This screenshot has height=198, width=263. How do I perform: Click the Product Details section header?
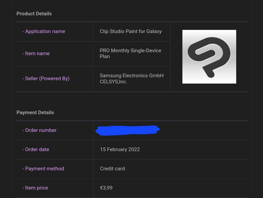[34, 13]
